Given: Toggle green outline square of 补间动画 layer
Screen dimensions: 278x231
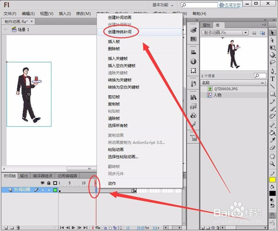Looking at the screenshot, I should 55,190.
